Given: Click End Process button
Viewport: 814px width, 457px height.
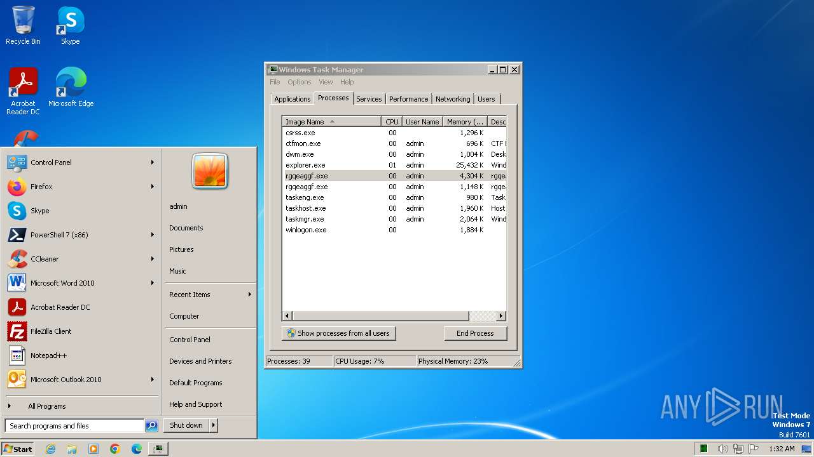Looking at the screenshot, I should coord(475,333).
